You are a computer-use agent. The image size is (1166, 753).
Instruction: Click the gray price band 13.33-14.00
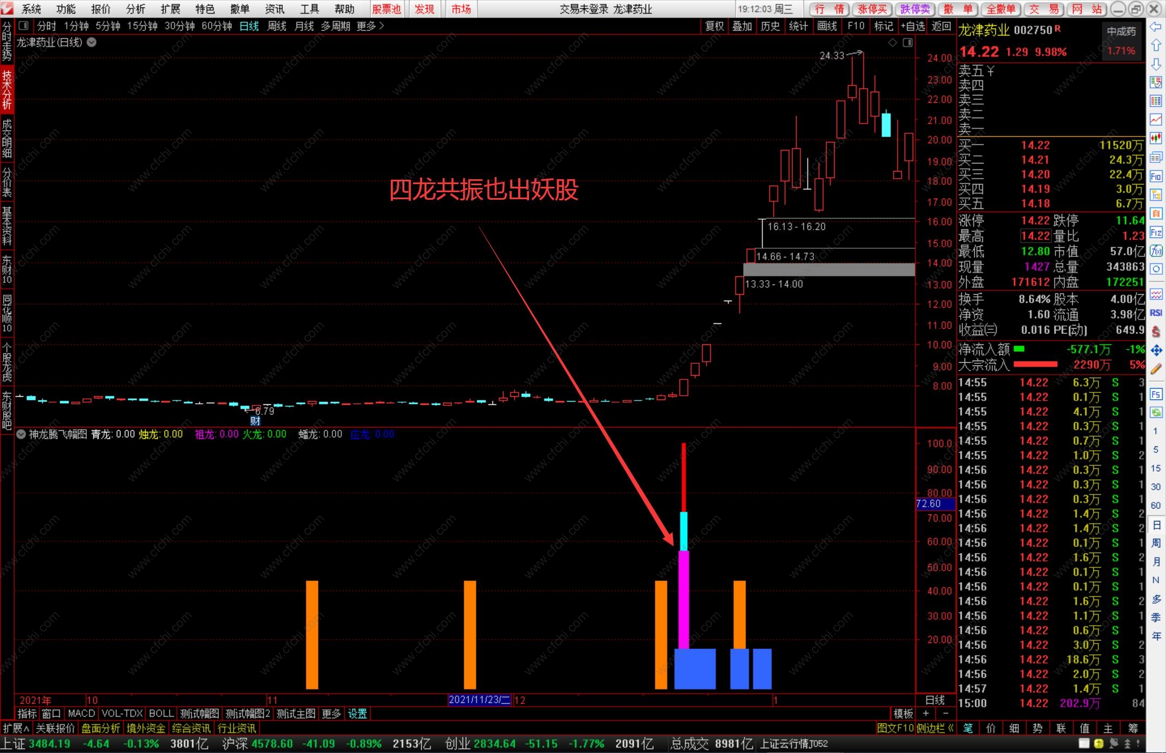coord(829,269)
